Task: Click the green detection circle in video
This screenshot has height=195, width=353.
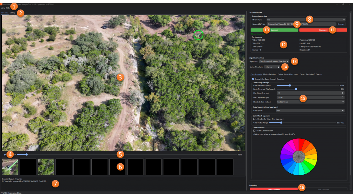Action: 198,34
